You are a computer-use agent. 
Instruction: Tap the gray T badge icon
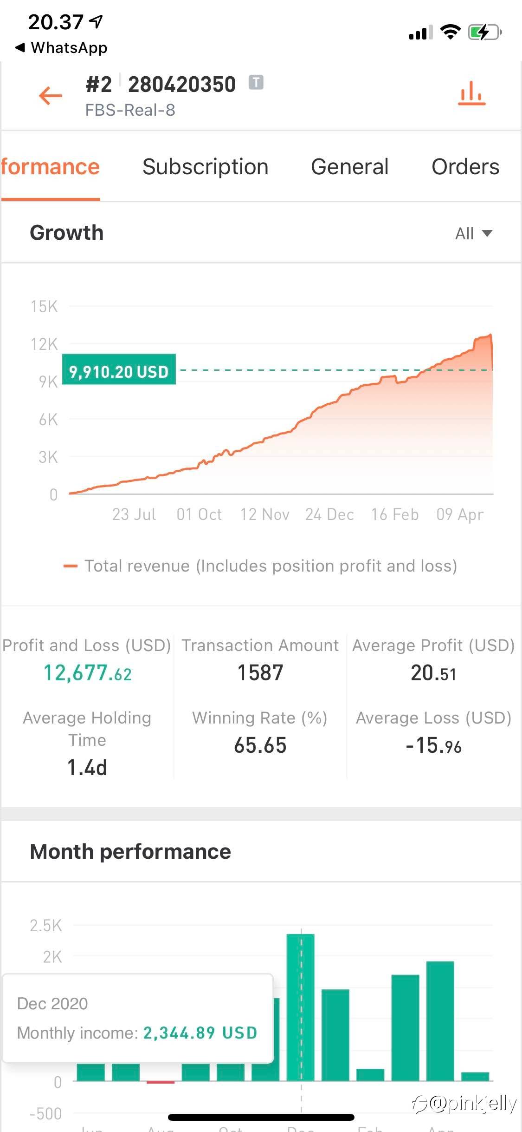coord(256,83)
